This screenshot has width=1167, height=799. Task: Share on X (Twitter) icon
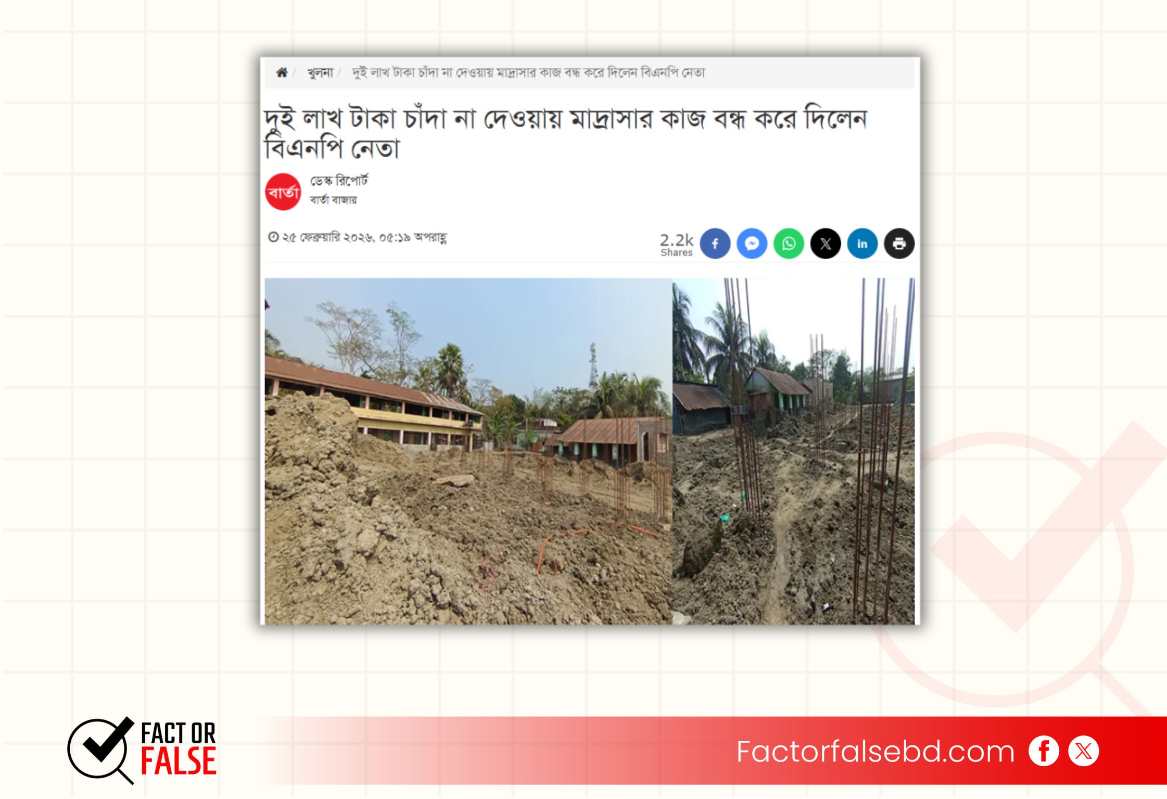[x=826, y=243]
